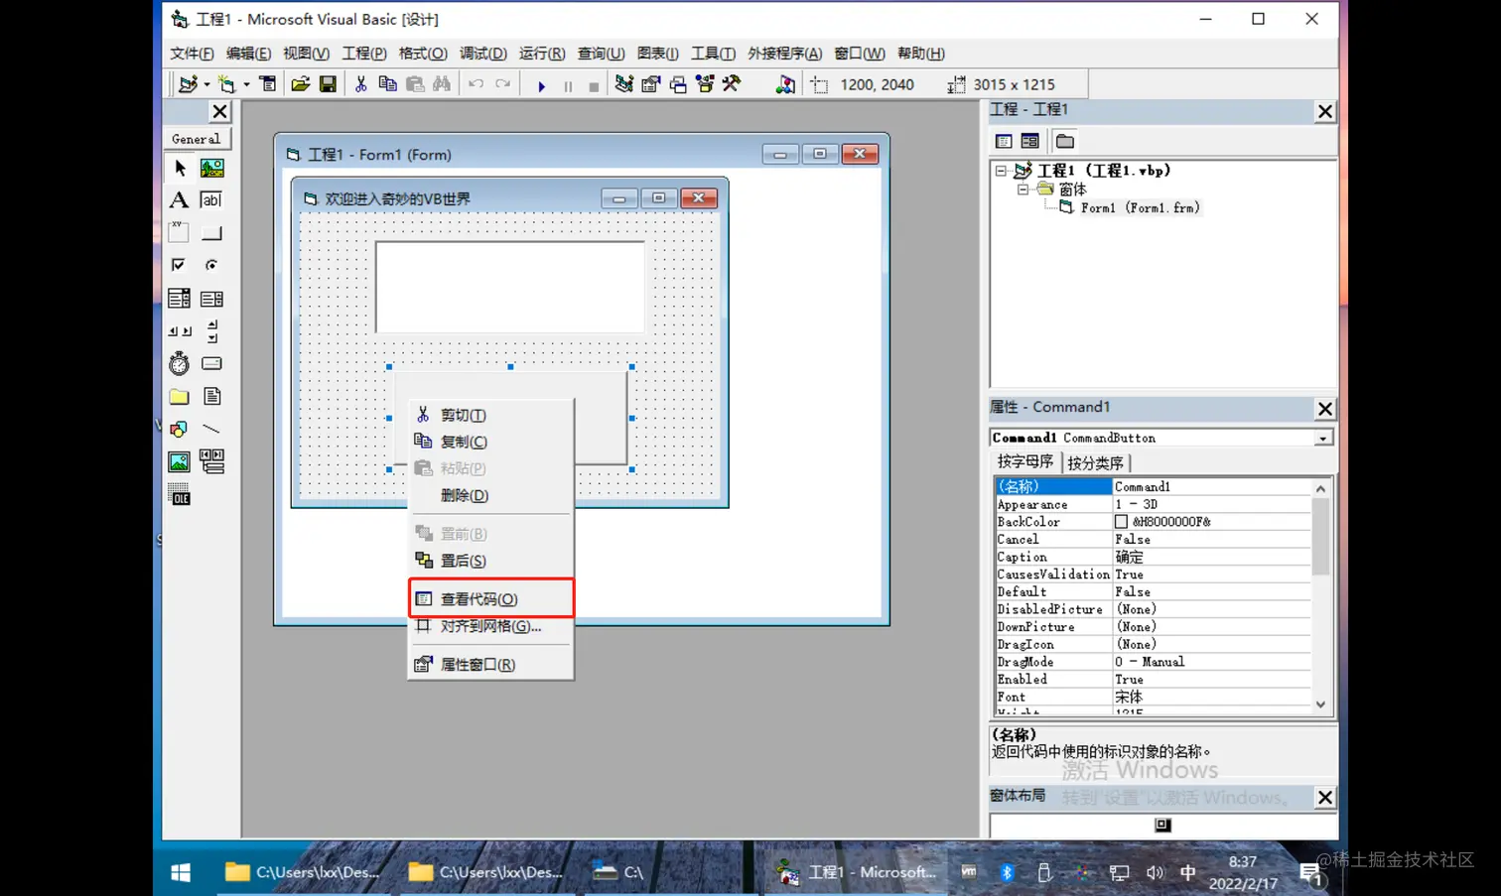Select the Label control tool
Image resolution: width=1501 pixels, height=896 pixels.
[180, 200]
